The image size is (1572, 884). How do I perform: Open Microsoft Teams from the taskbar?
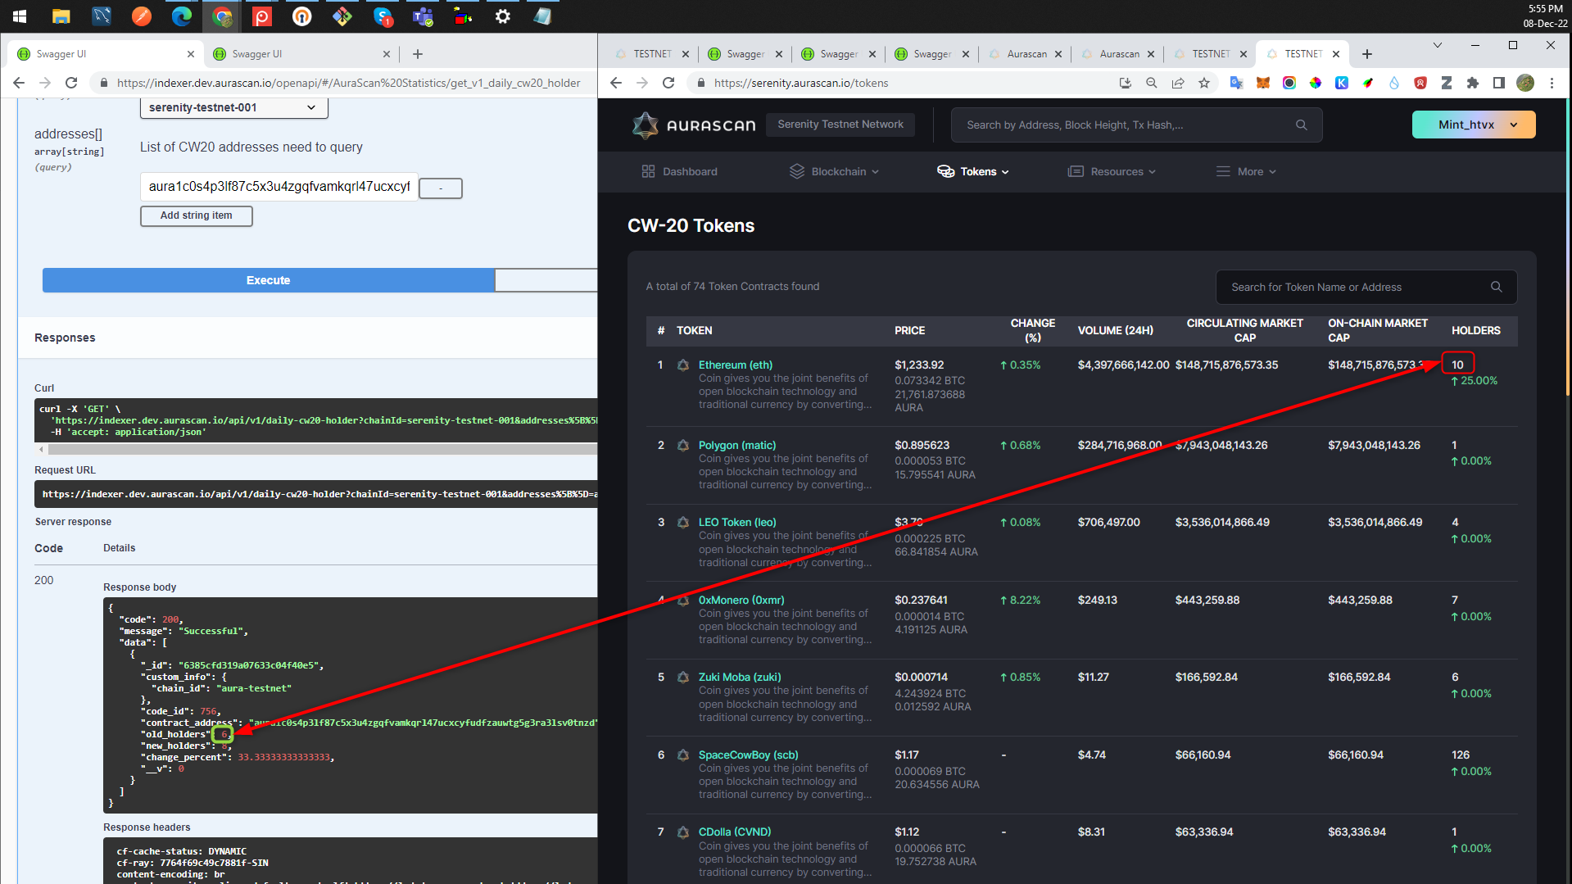(x=423, y=16)
